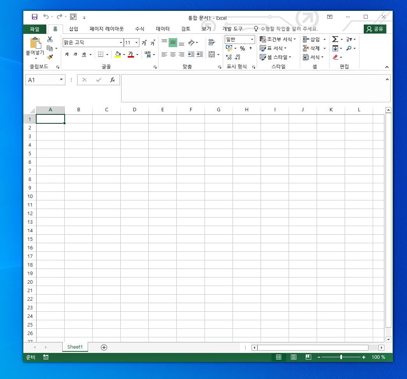Image resolution: width=407 pixels, height=379 pixels.
Task: Zoom out with minus button
Action: [319, 357]
